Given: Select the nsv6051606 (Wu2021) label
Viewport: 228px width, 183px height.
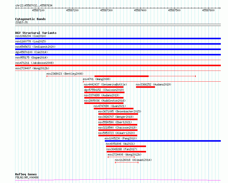Looking at the screenshot, I should pos(120,144).
